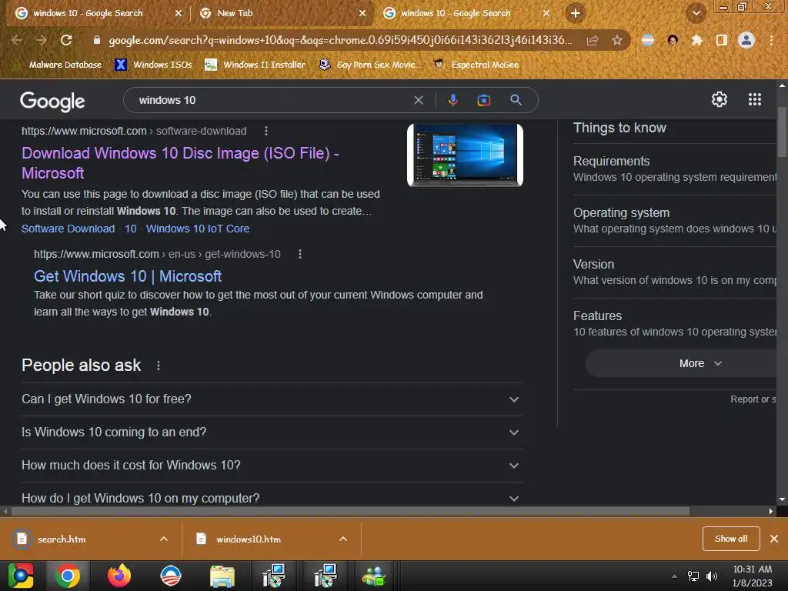The height and width of the screenshot is (591, 788).
Task: Open windows10.htm download options arrow
Action: (343, 539)
